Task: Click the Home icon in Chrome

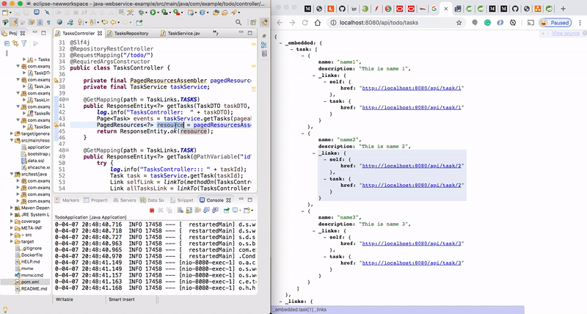Action: click(318, 23)
